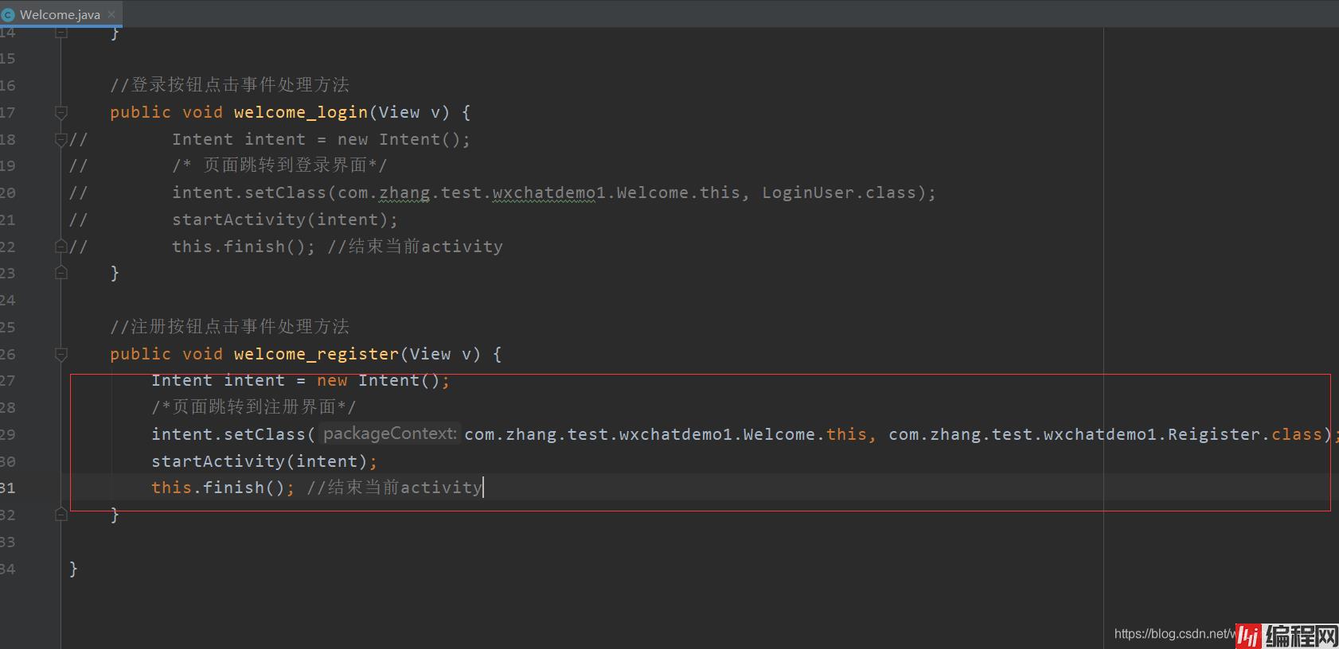Close the Welcome.java tab
The width and height of the screenshot is (1339, 649).
click(111, 14)
